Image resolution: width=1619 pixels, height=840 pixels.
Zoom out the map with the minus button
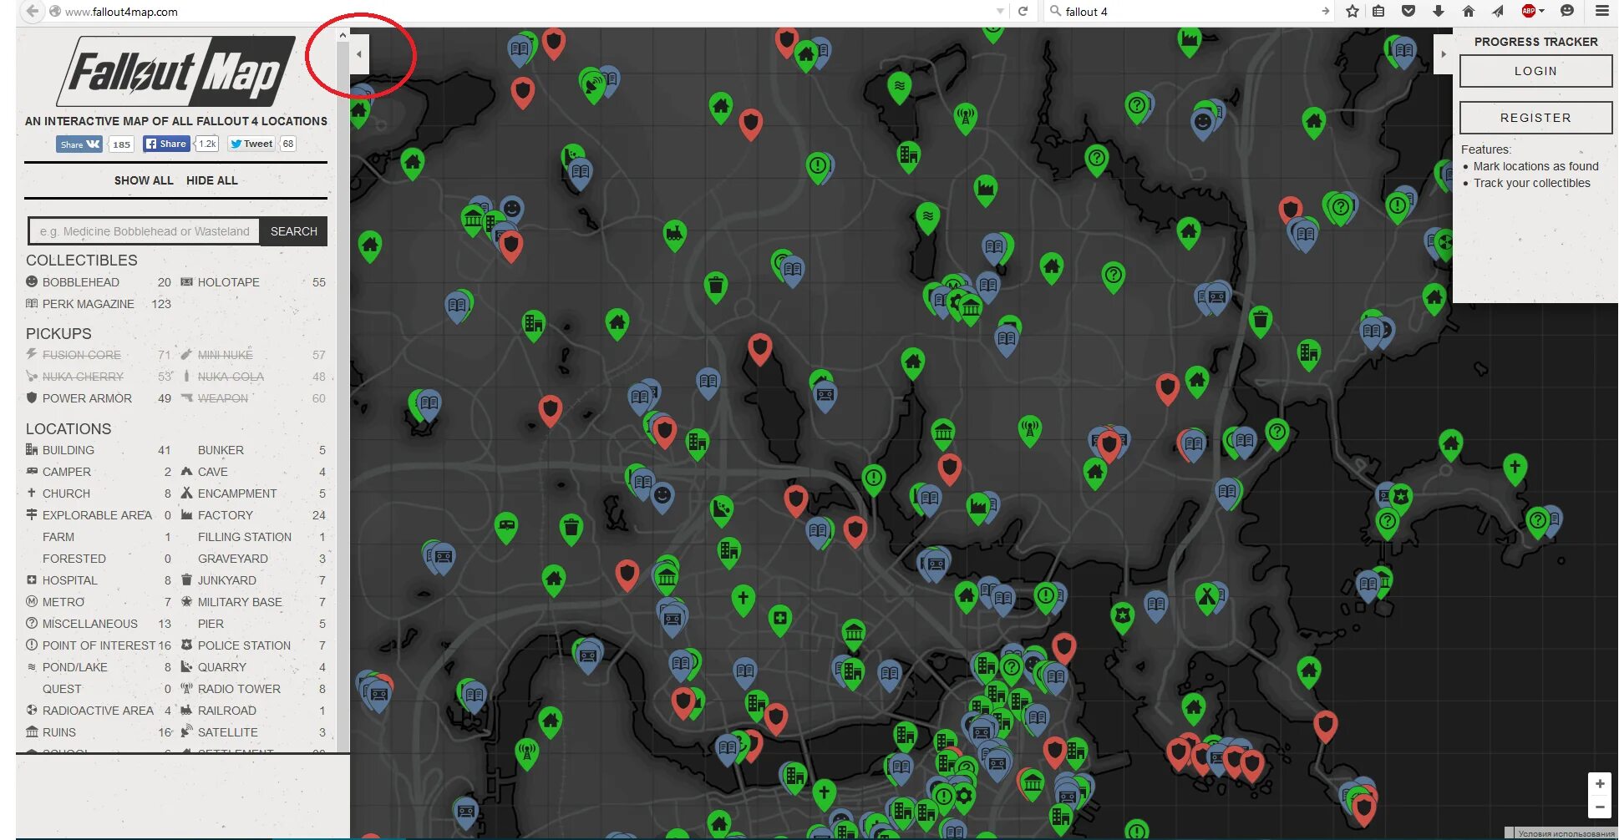pos(1599,807)
